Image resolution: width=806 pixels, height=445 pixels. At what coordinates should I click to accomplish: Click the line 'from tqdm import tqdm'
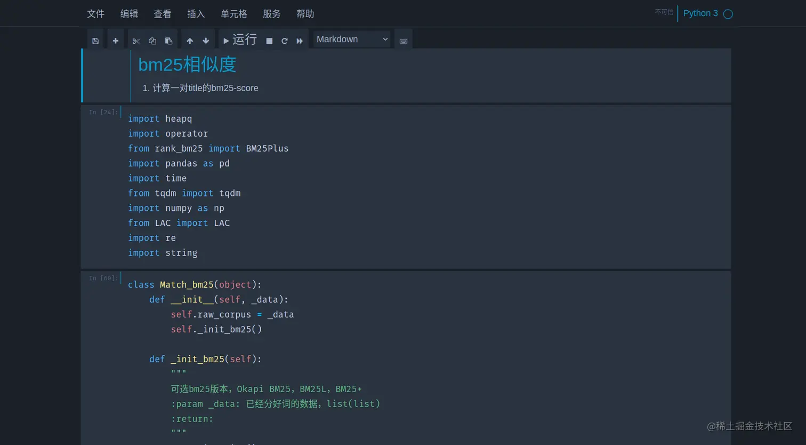[184, 193]
